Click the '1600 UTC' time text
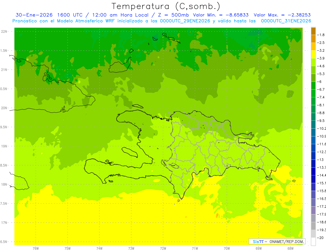Viewport: 326px width, 252px height. coord(70,15)
